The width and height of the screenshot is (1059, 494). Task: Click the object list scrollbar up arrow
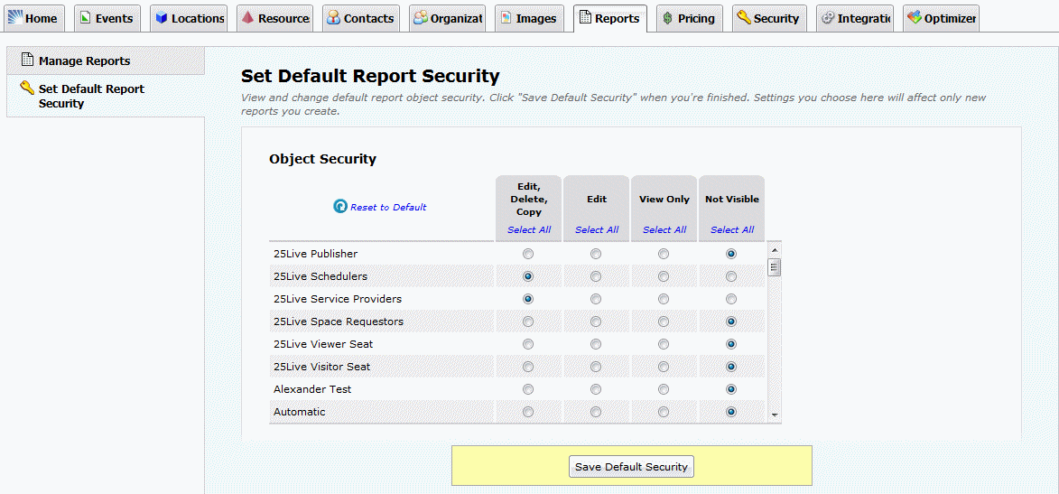click(775, 248)
